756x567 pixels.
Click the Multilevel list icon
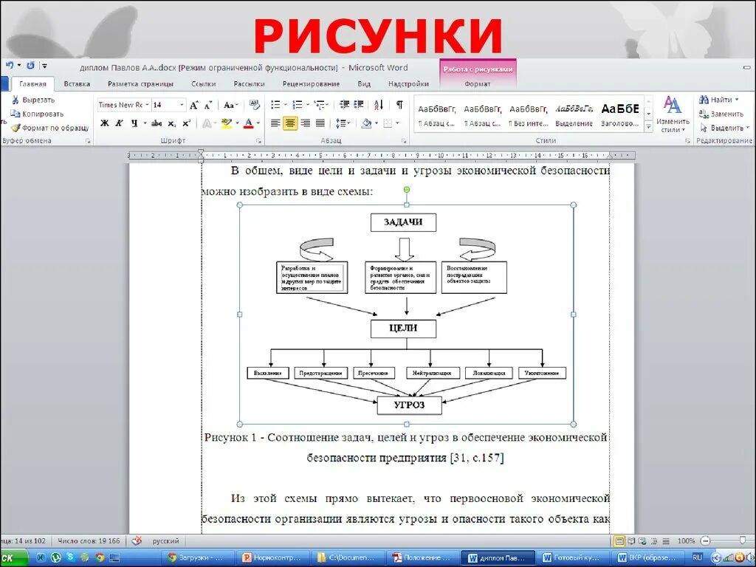319,105
